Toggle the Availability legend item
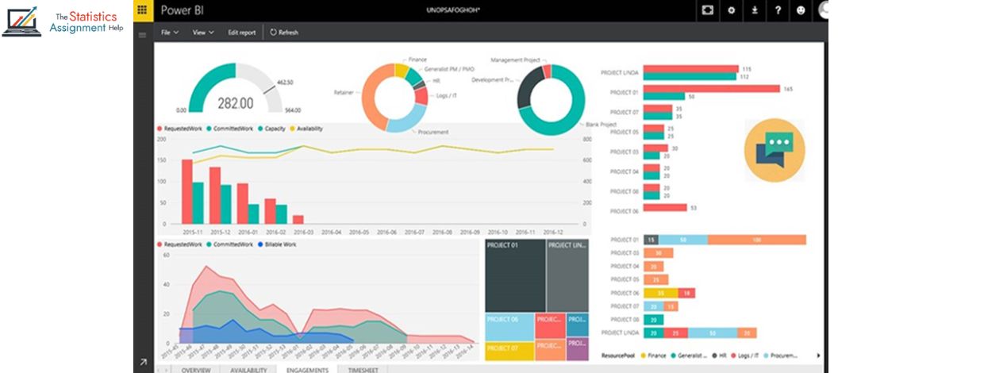 pos(309,128)
